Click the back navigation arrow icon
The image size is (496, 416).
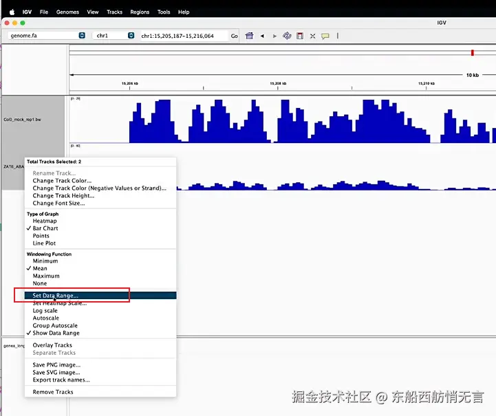coord(262,36)
